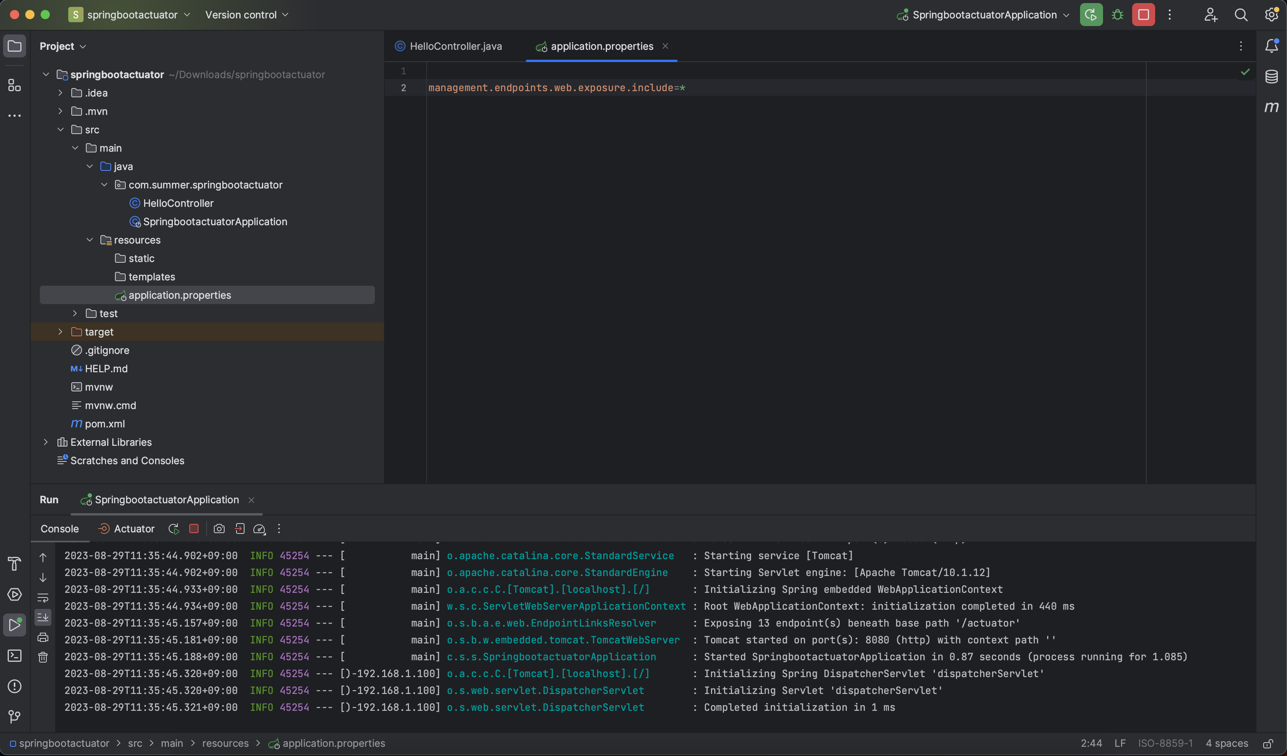Image resolution: width=1287 pixels, height=756 pixels.
Task: Open the springbootactuator project dropdown
Action: click(129, 15)
